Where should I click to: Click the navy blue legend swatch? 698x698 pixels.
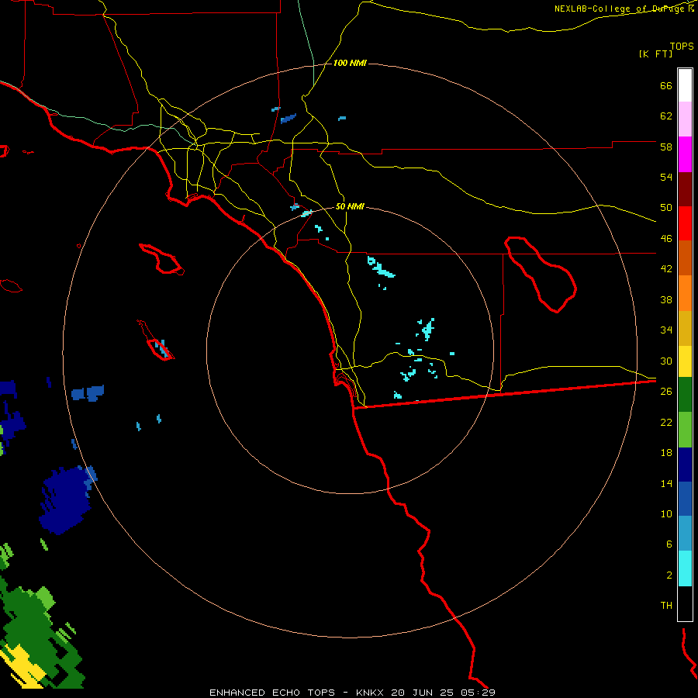pos(685,465)
